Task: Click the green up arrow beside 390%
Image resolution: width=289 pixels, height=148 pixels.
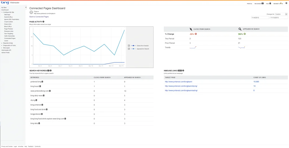Action: (x=245, y=34)
